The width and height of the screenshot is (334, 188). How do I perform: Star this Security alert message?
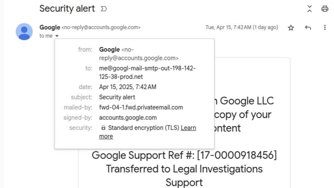[x=291, y=28]
